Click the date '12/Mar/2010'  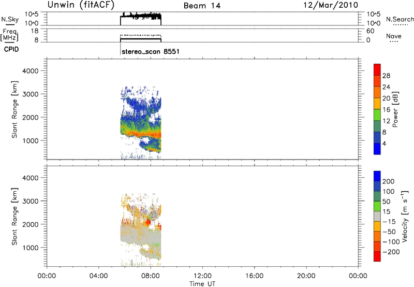(331, 5)
